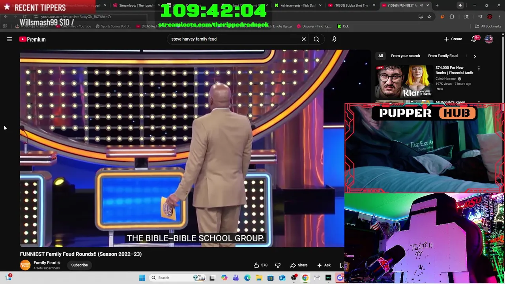Screen dimensions: 505x284
Task: Like the video with thumbs up
Action: (260, 265)
